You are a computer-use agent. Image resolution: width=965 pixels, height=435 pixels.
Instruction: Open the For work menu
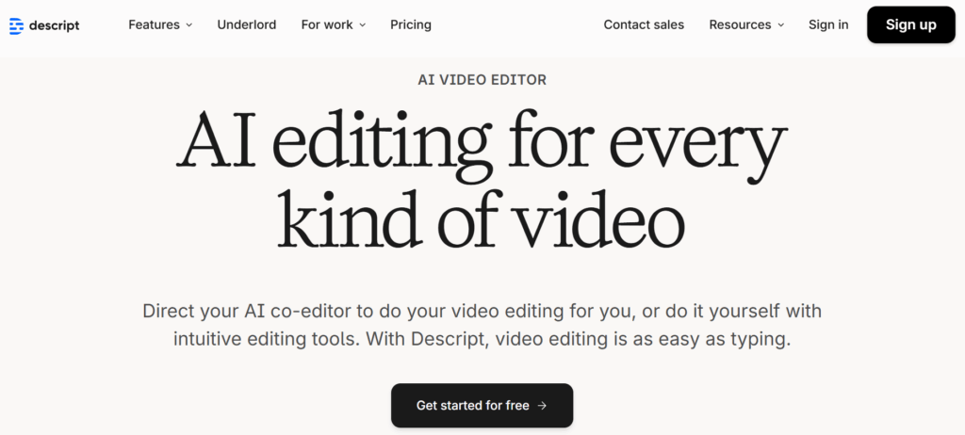[327, 24]
